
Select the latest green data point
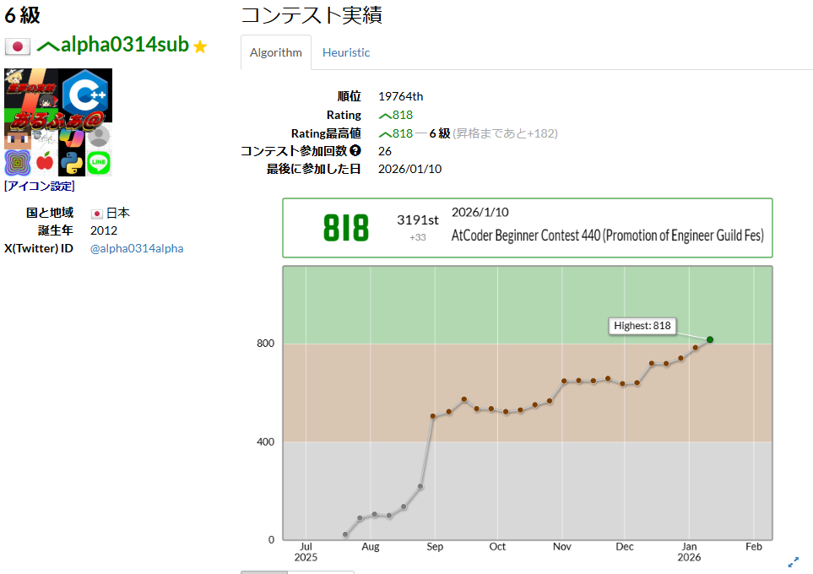click(x=710, y=339)
